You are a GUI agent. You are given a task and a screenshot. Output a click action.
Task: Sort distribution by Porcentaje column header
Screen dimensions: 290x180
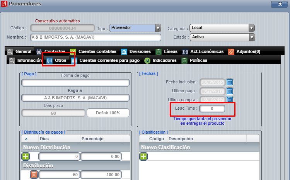click(101, 139)
